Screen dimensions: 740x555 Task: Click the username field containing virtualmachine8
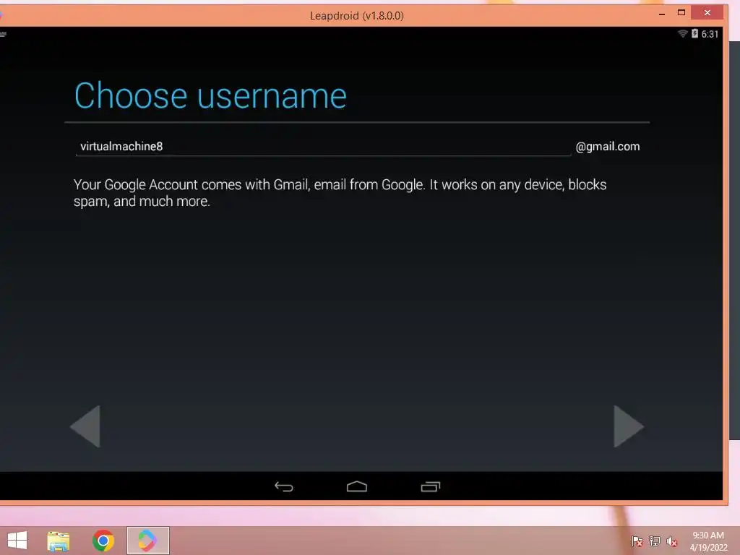[x=323, y=146]
